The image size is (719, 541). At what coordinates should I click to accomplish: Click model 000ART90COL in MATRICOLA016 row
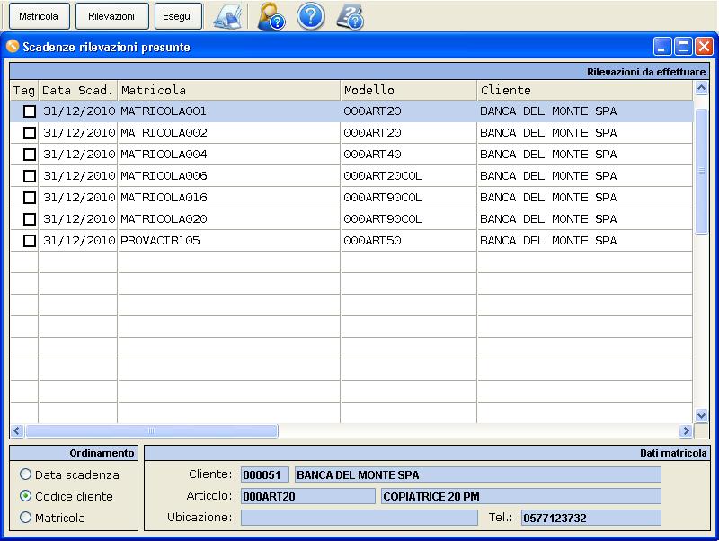(409, 198)
